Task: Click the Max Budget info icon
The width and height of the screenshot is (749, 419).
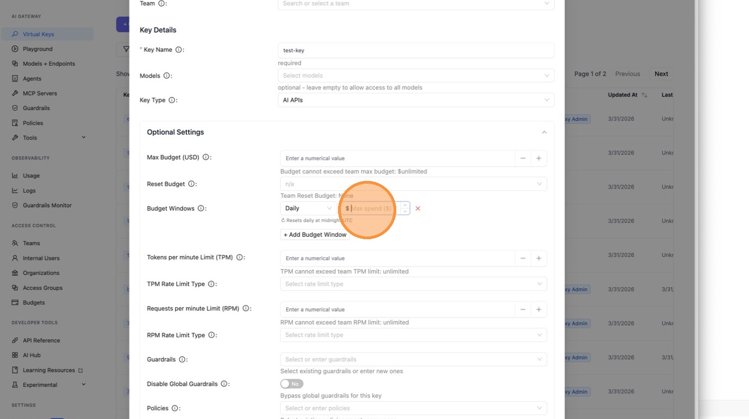Action: click(206, 157)
